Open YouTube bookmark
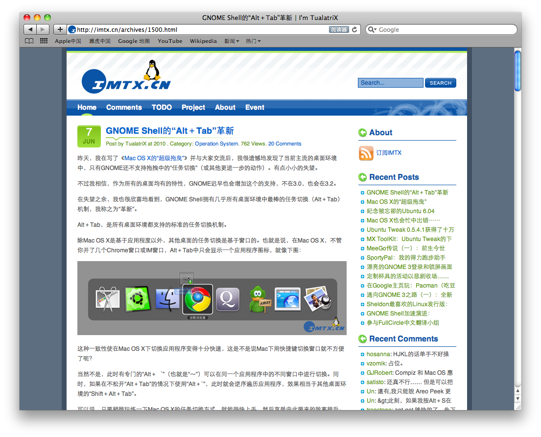This screenshot has width=541, height=437. (170, 41)
